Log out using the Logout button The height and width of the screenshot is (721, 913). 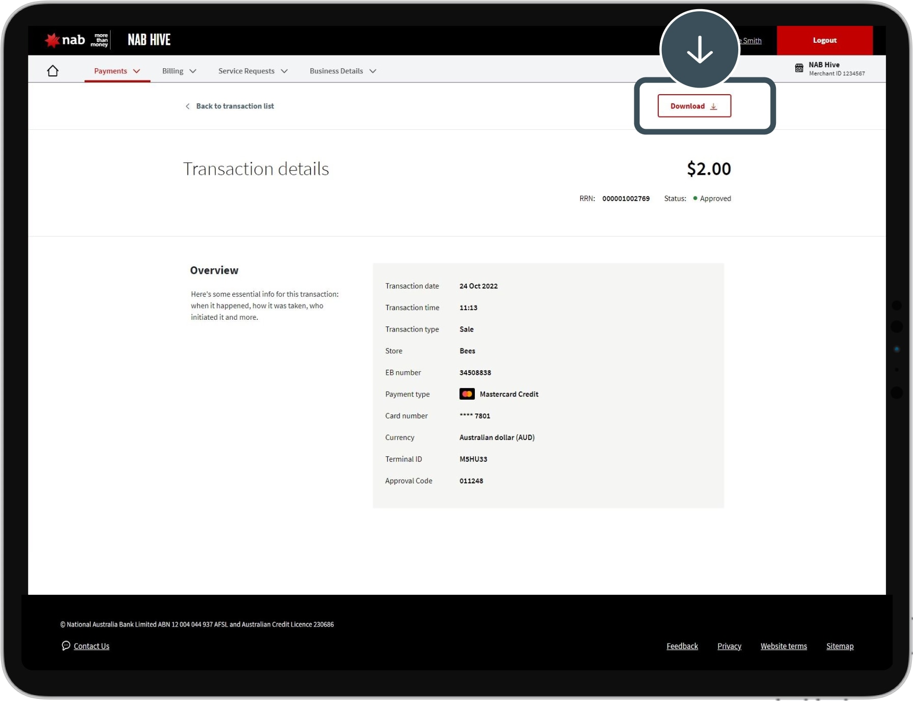coord(824,40)
